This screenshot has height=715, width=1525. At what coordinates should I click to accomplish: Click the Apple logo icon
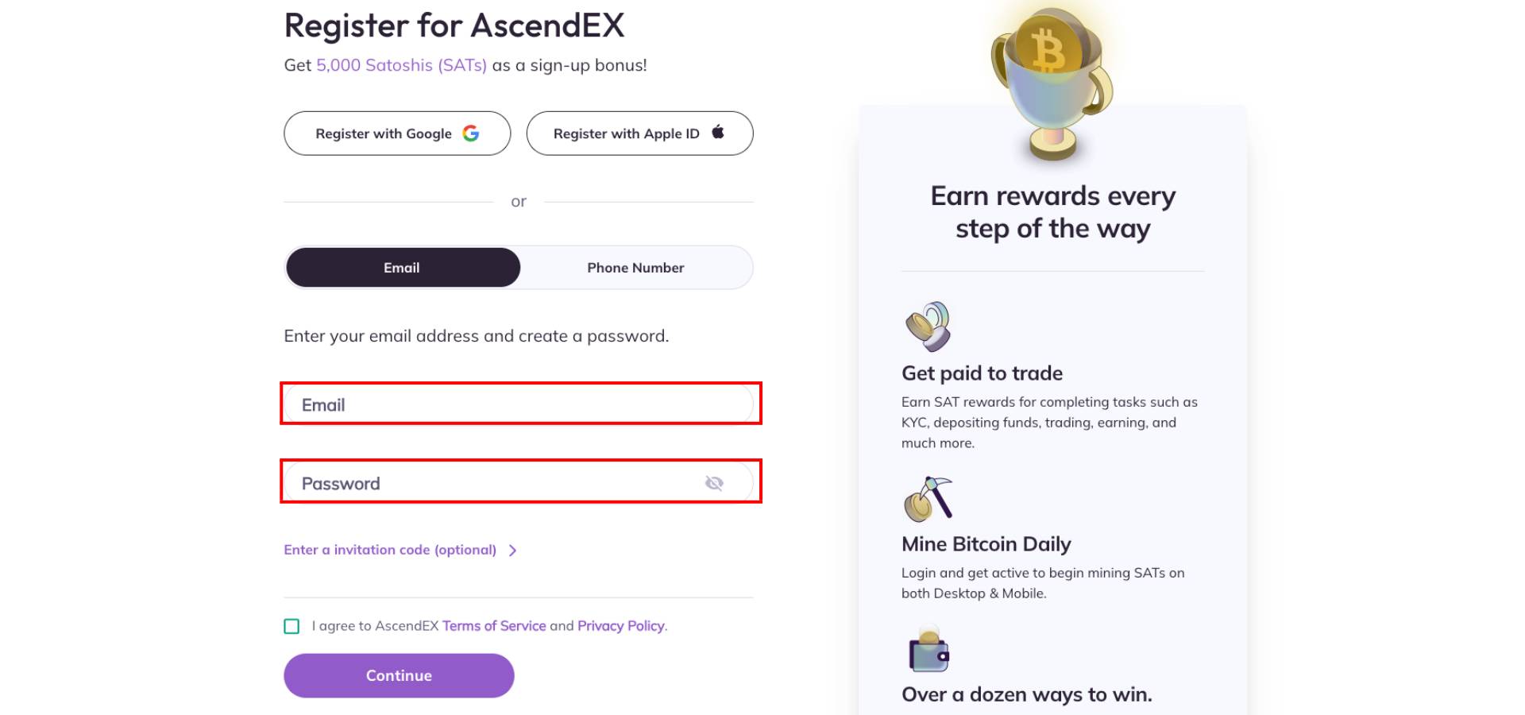pyautogui.click(x=718, y=132)
